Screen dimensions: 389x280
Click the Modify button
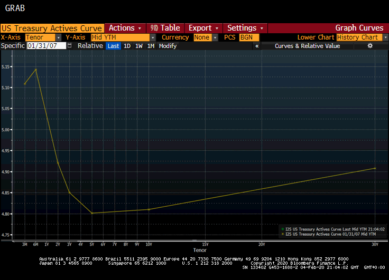(168, 46)
